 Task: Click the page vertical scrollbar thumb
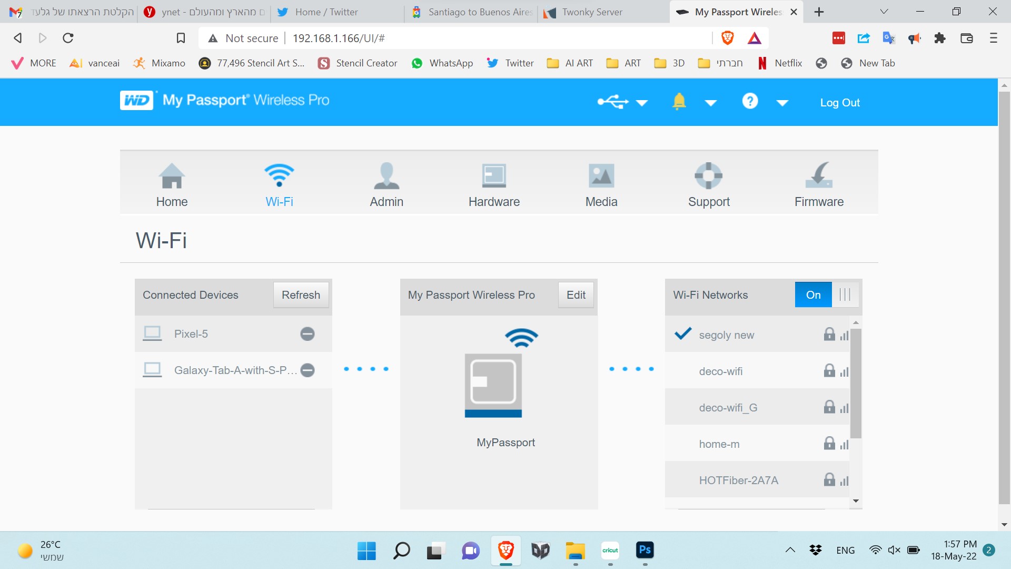pyautogui.click(x=1004, y=298)
